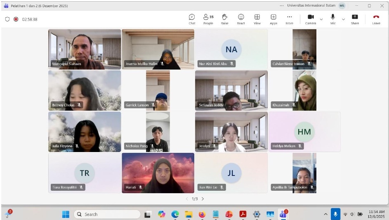Open the title bar ellipsis menu
The height and width of the screenshot is (220, 389).
point(282,6)
